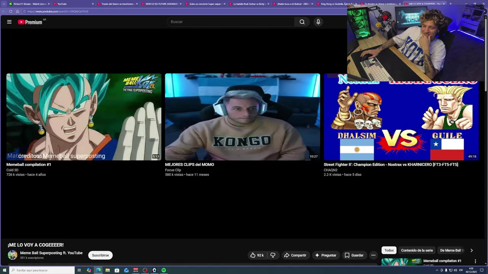Viewport: 488px width, 274px height.
Task: Close the Pichon11 Stream tab
Action: pos(49,4)
